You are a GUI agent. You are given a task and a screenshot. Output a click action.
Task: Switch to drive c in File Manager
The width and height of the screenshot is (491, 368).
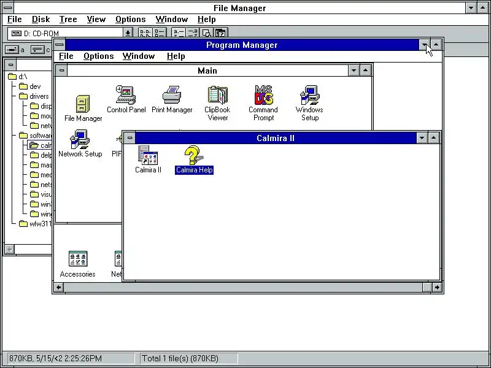(40, 50)
